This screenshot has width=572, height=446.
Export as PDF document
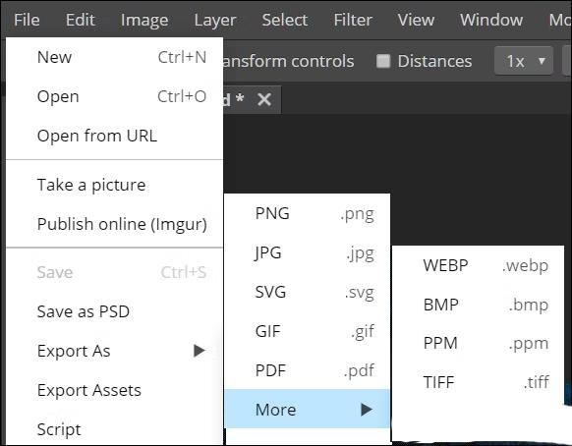[308, 370]
